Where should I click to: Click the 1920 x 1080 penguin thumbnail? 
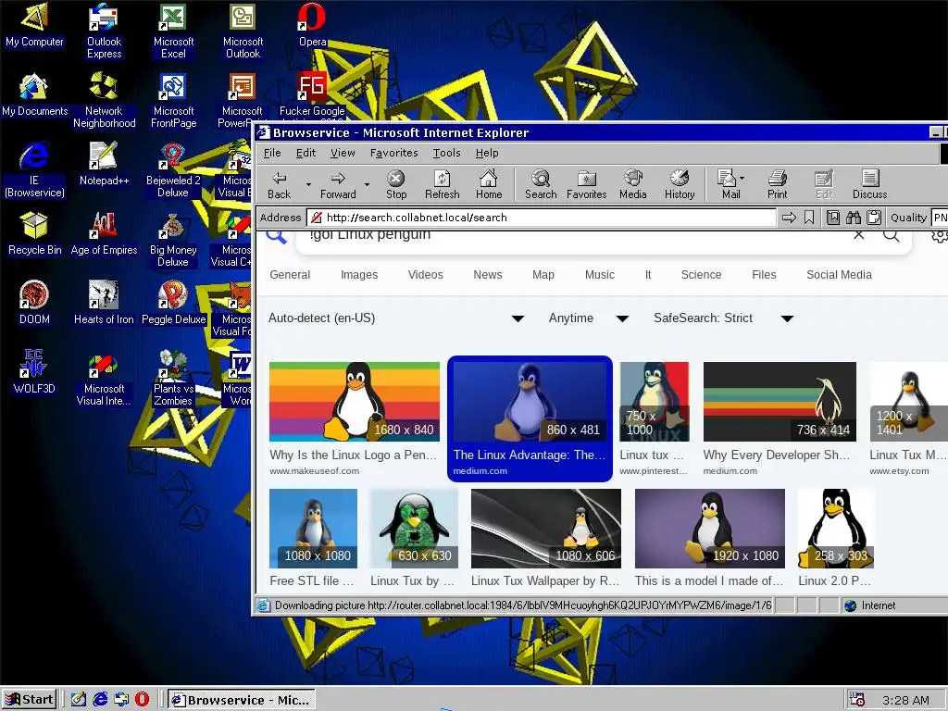710,529
